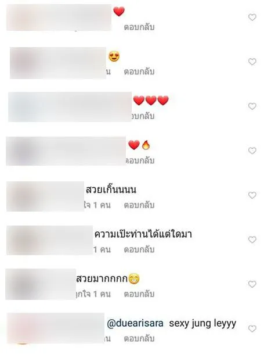Reply to the สวยเก็นนนน comment
The width and height of the screenshot is (271, 354).
click(139, 205)
